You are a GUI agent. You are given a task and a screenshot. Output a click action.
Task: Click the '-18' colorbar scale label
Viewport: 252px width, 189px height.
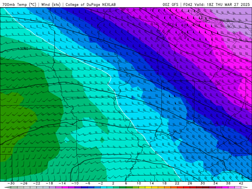pyautogui.click(x=49, y=183)
